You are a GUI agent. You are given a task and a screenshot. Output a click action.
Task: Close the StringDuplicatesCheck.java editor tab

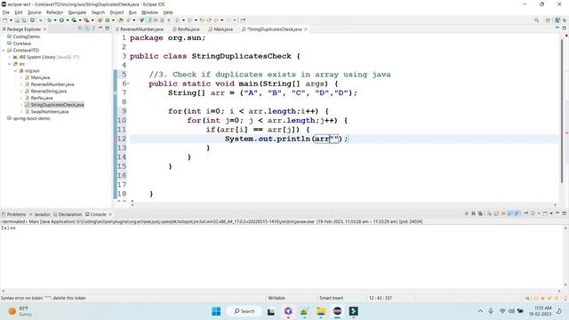point(306,29)
